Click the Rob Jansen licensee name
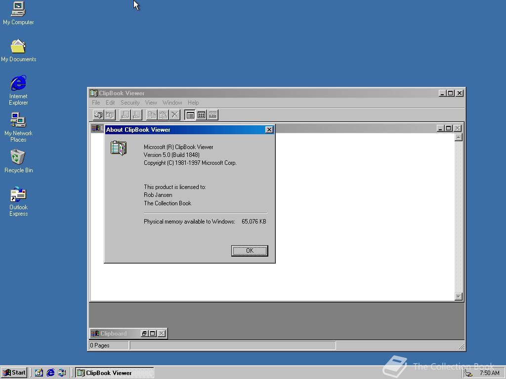 [158, 194]
